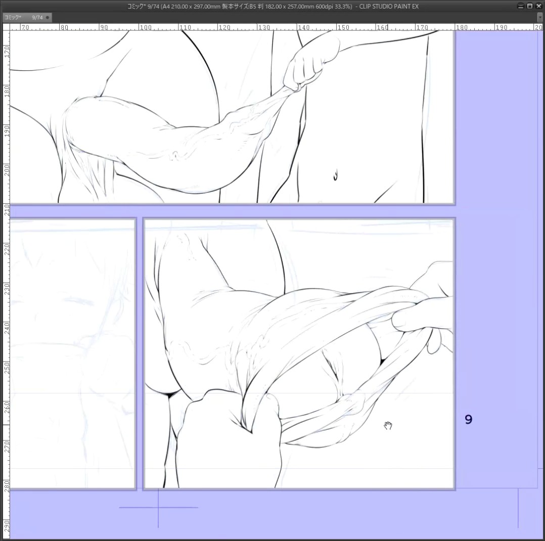Click the page number 9 in margin
Viewport: 545px width, 541px height.
click(469, 420)
